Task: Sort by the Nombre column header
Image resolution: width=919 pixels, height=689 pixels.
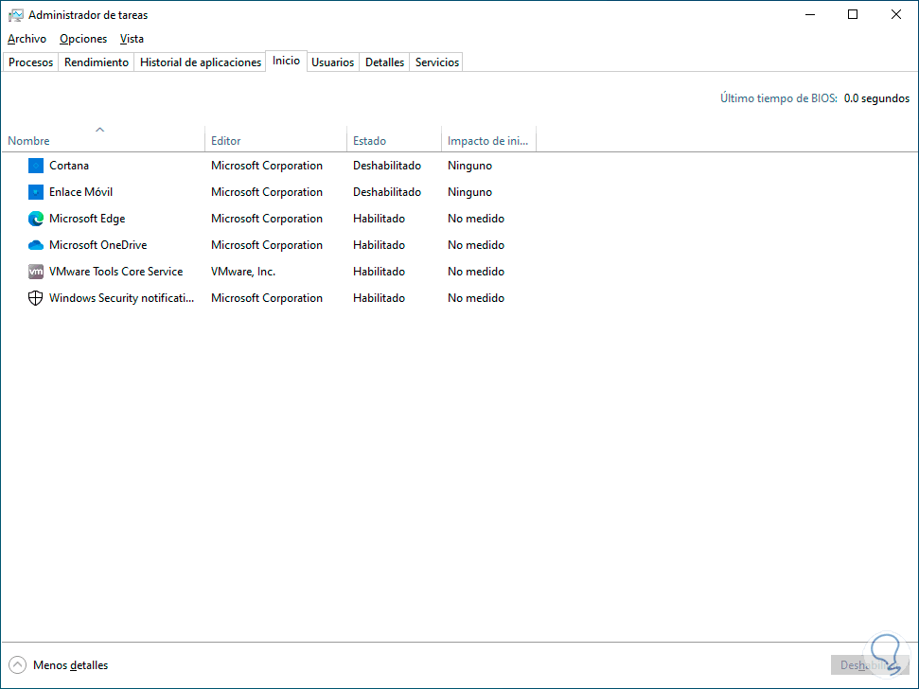Action: (102, 138)
